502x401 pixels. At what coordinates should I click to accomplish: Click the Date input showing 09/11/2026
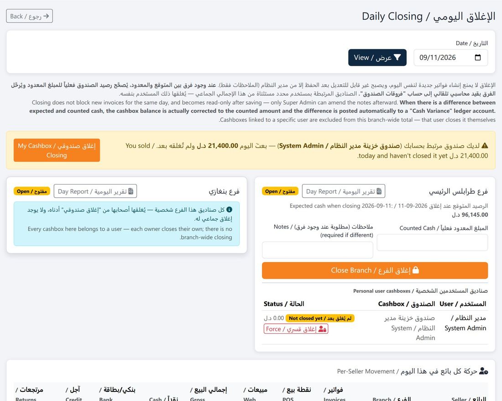[x=451, y=58]
